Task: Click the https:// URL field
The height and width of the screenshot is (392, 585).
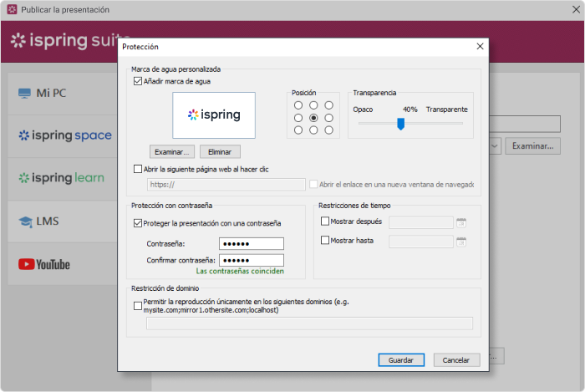Action: pos(226,184)
